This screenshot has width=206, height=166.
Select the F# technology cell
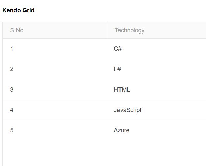[x=157, y=69]
